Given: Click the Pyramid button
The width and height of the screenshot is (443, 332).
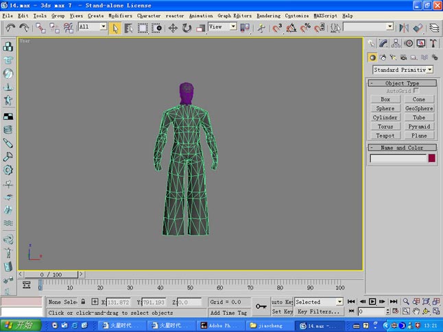Looking at the screenshot, I should [x=419, y=127].
